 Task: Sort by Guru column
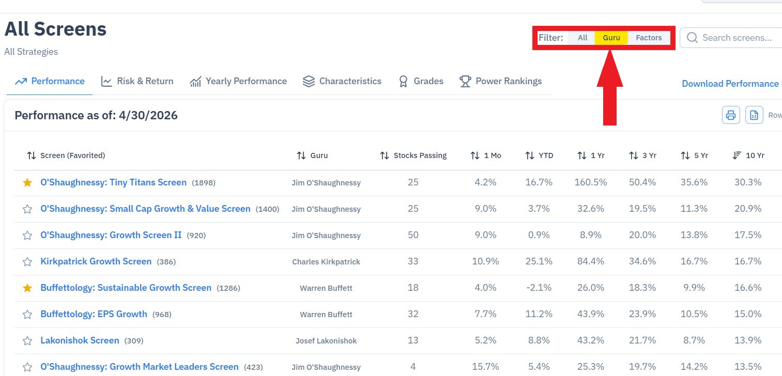click(312, 155)
